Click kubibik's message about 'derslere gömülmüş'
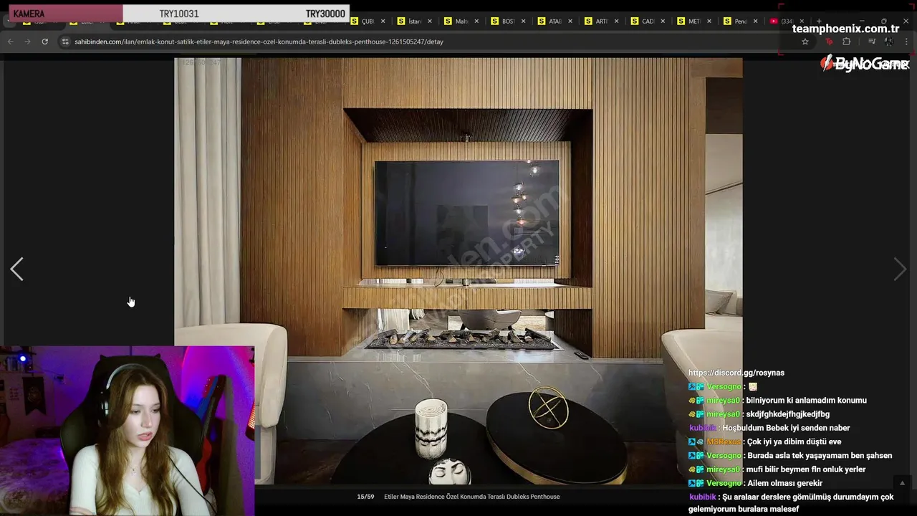This screenshot has width=917, height=516. coord(791,502)
